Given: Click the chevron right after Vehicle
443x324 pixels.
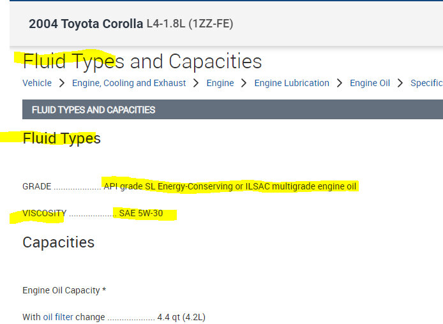Looking at the screenshot, I should (62, 83).
